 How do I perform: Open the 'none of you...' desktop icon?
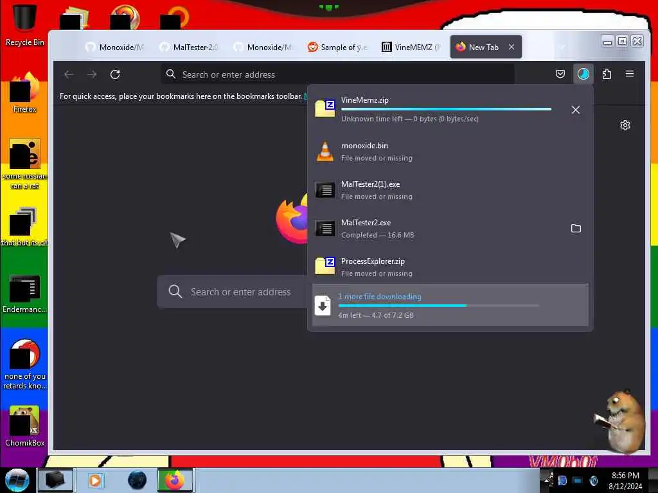pos(24,364)
